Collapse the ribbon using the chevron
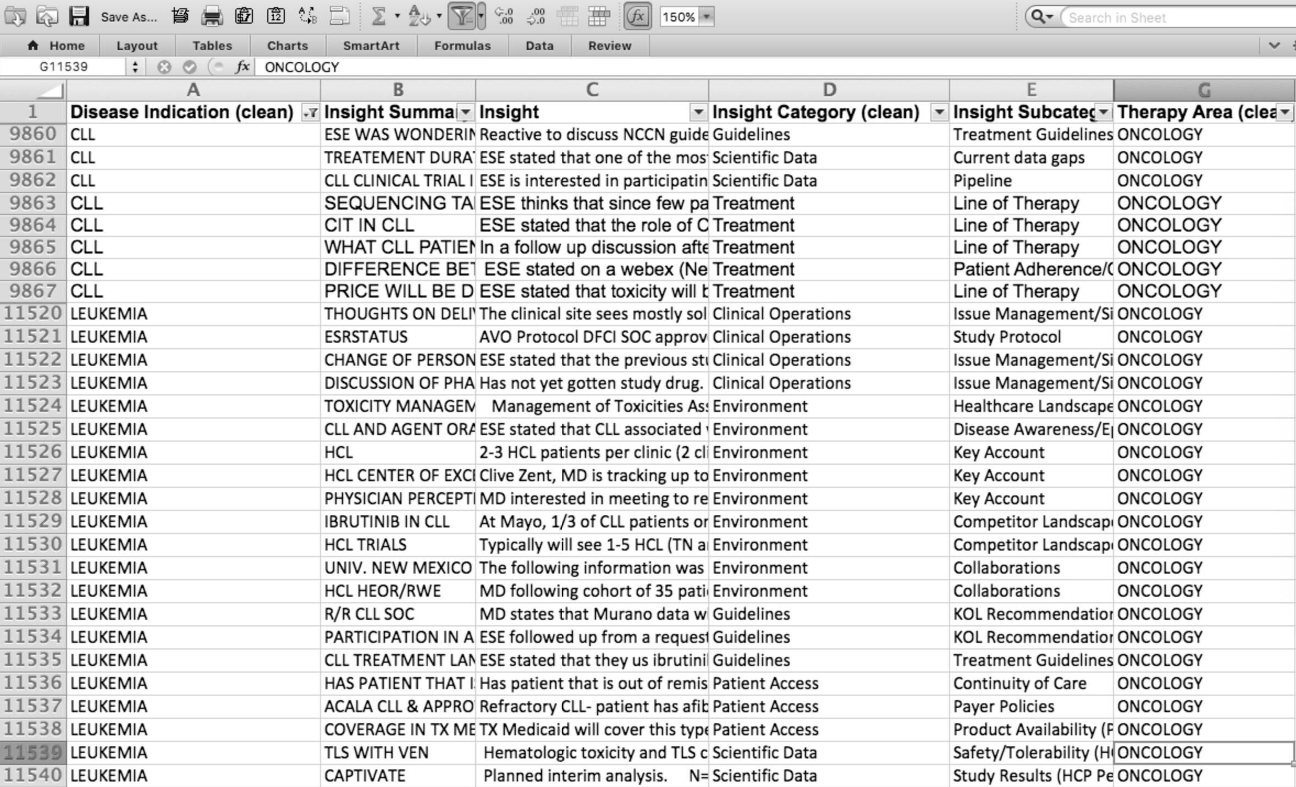The width and height of the screenshot is (1296, 787). click(1274, 46)
